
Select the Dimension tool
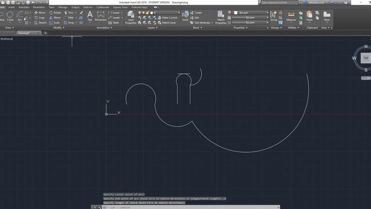click(x=100, y=16)
